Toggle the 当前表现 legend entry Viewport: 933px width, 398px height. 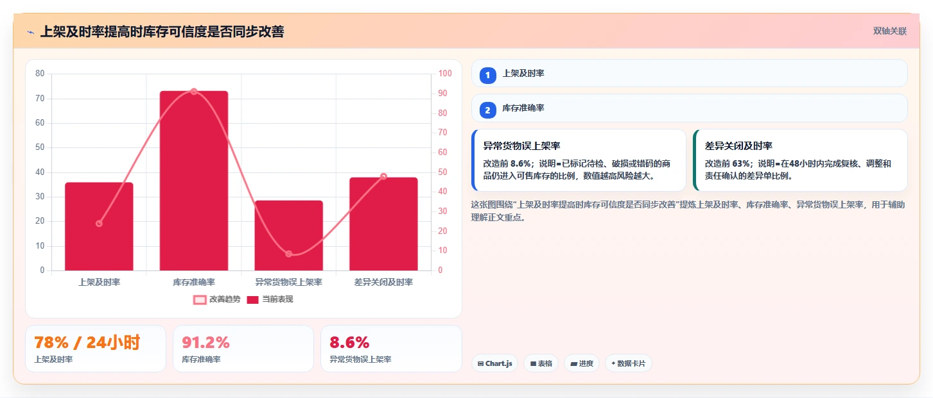point(270,299)
